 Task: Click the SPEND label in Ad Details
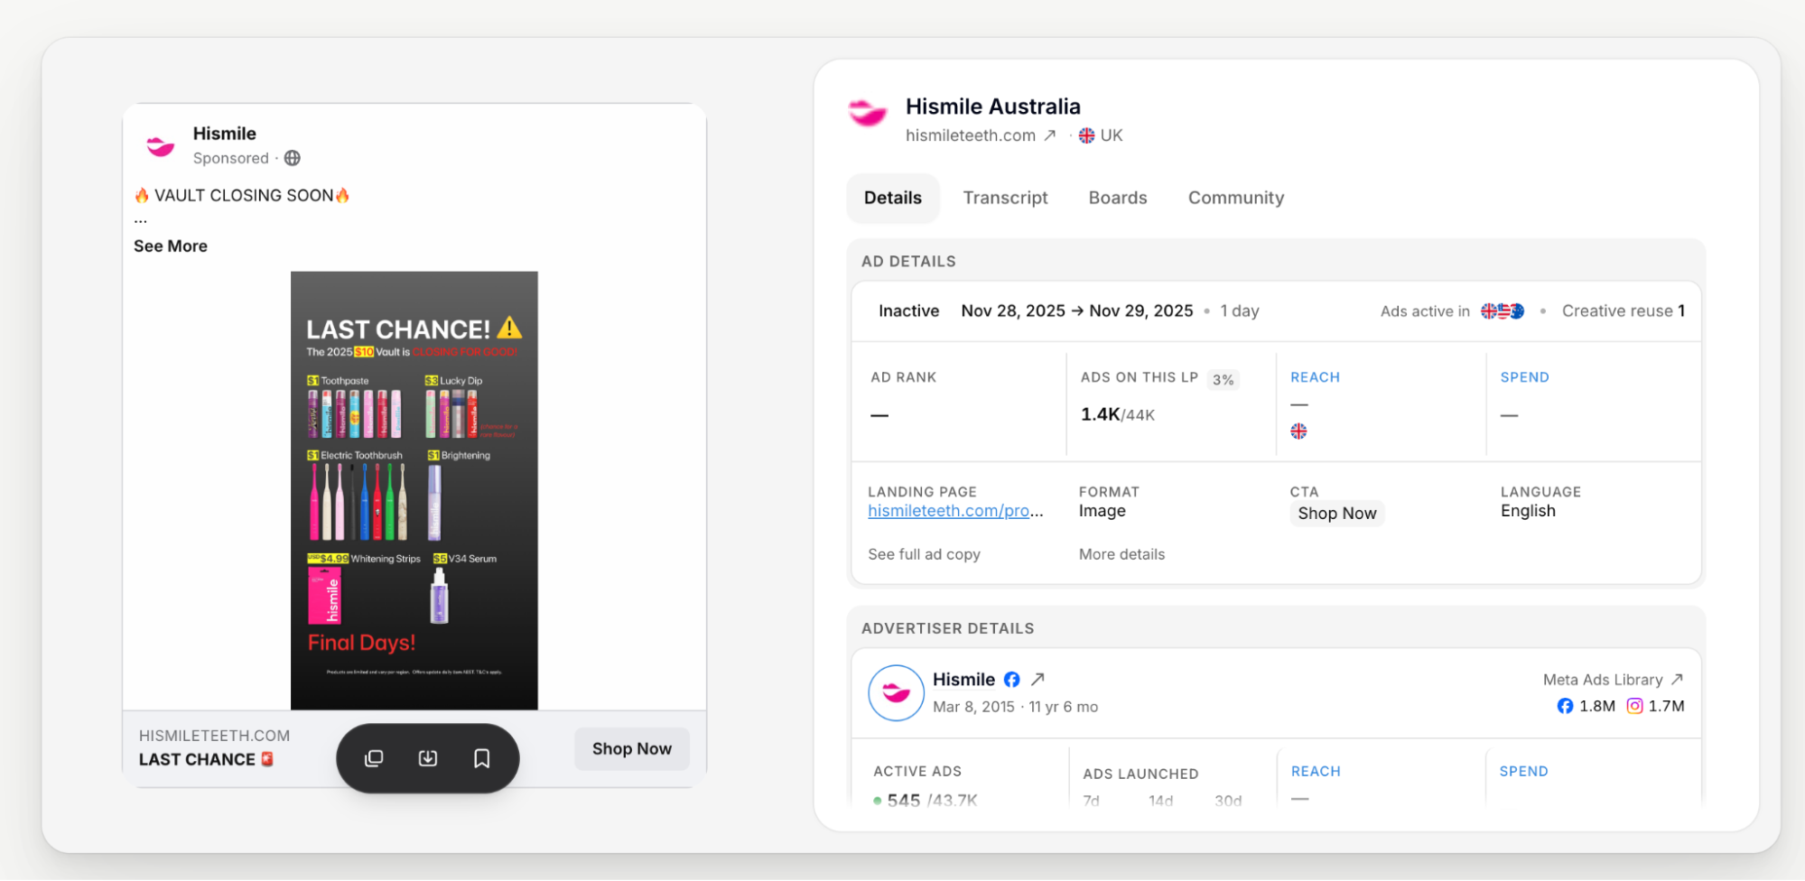[1524, 377]
